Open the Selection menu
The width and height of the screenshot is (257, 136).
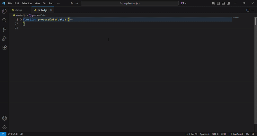tap(27, 3)
